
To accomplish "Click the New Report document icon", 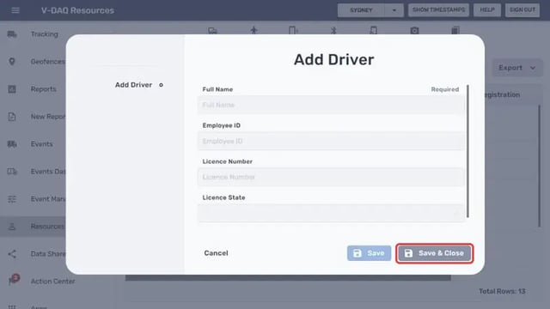I will (x=12, y=117).
